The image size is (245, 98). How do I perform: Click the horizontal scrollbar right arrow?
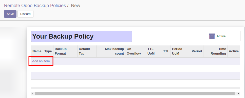click(238, 94)
